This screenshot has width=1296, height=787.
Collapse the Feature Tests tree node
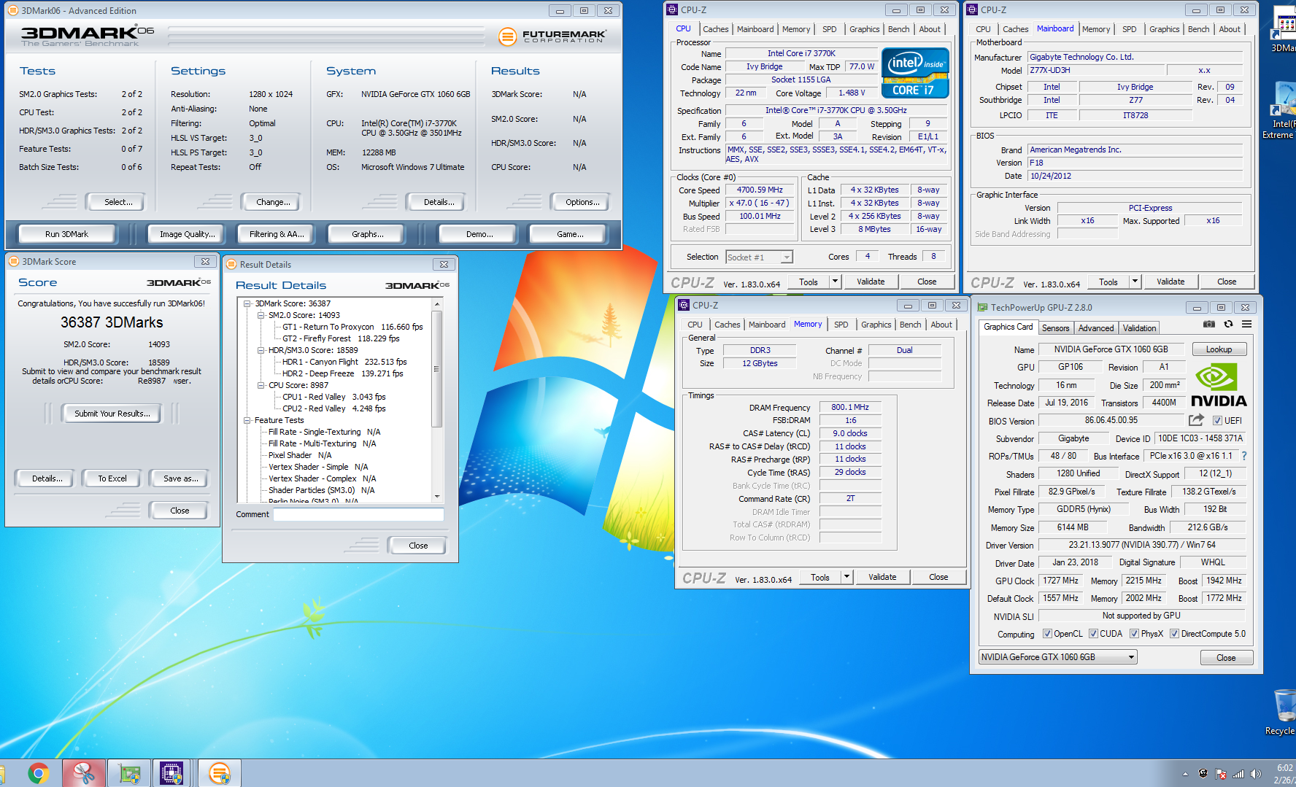[x=247, y=420]
